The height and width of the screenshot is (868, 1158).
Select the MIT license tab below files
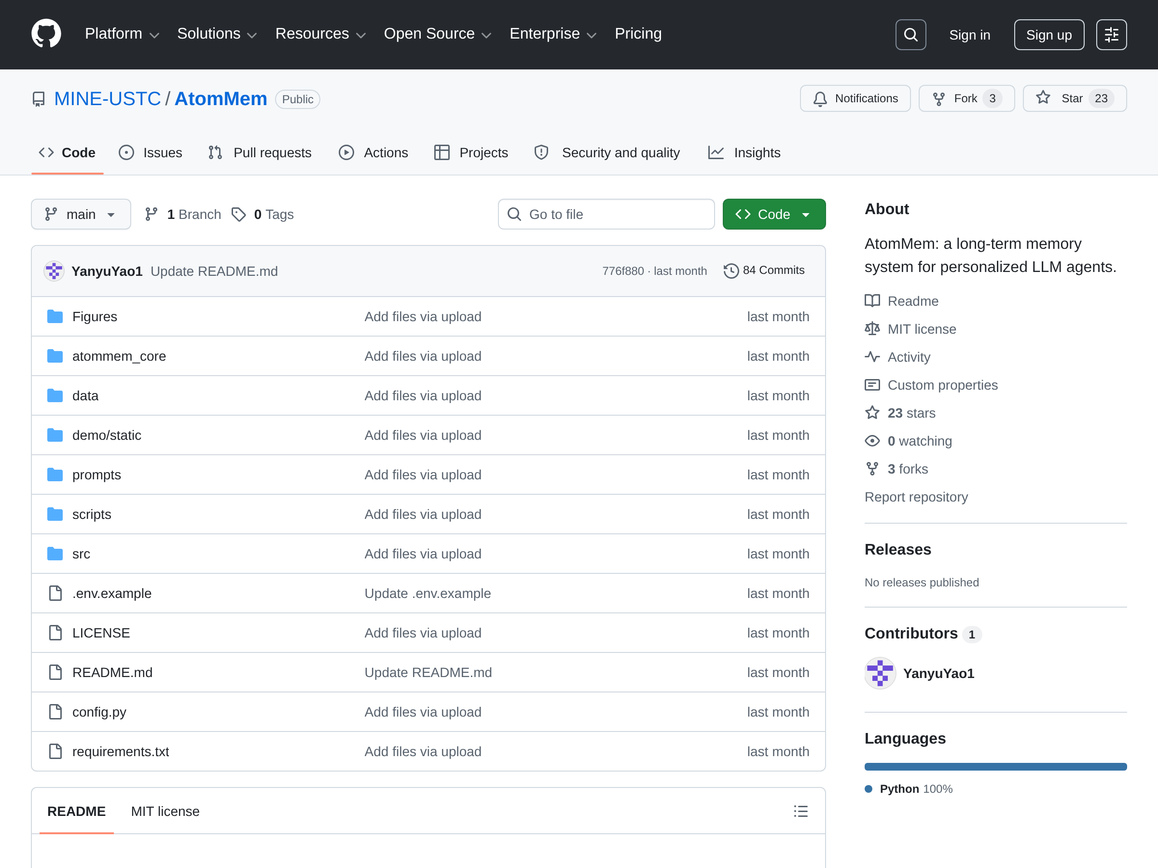point(165,812)
